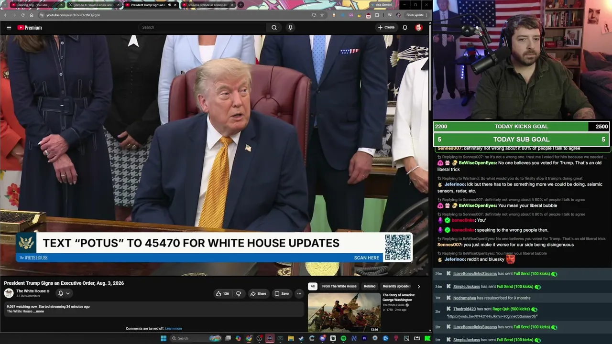Bookmark this page with the star icon
This screenshot has width=612, height=344.
(322, 15)
